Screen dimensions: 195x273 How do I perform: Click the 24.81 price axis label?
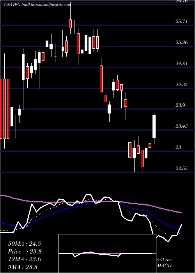pos(181,63)
